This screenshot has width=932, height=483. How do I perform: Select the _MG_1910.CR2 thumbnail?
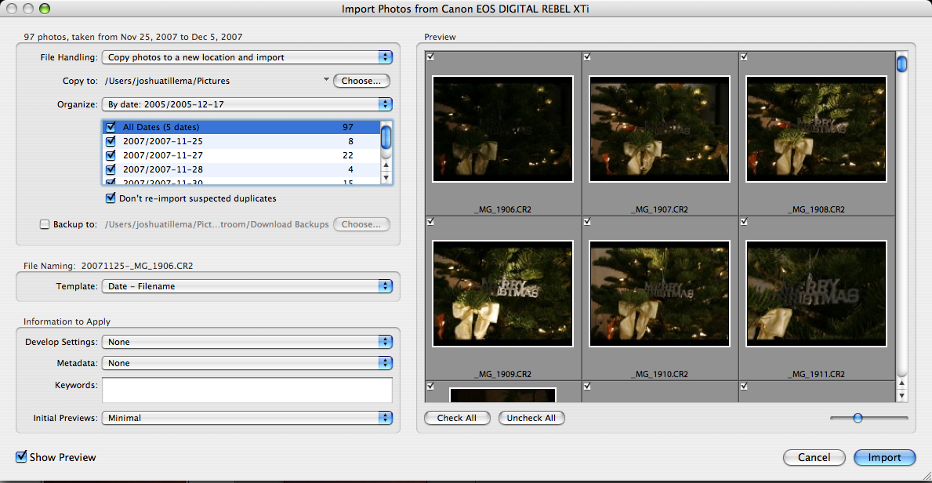click(x=659, y=294)
